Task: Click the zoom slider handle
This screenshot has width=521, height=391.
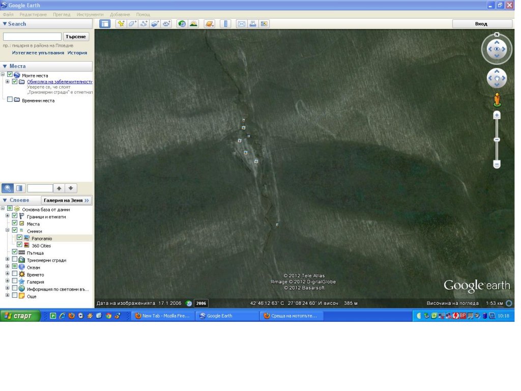Action: 497,140
